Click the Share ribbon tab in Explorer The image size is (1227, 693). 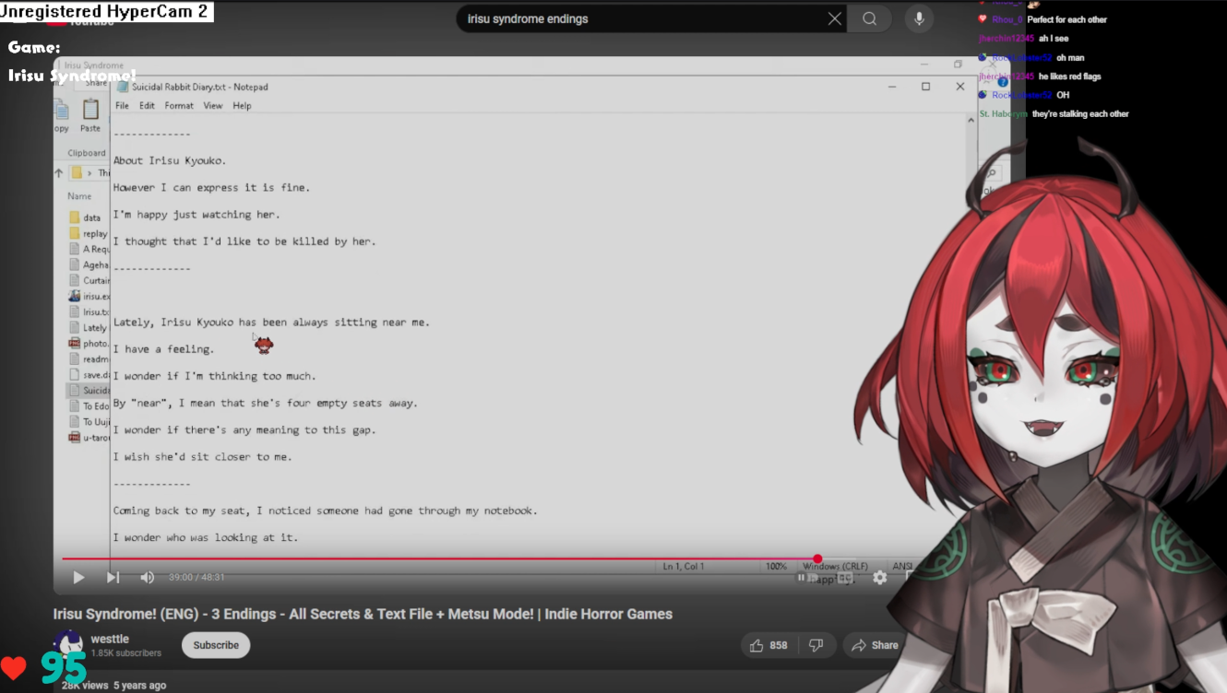[x=96, y=83]
